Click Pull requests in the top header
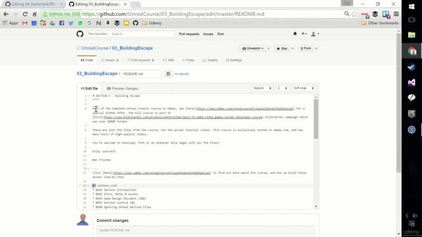The width and height of the screenshot is (422, 237). click(x=189, y=34)
